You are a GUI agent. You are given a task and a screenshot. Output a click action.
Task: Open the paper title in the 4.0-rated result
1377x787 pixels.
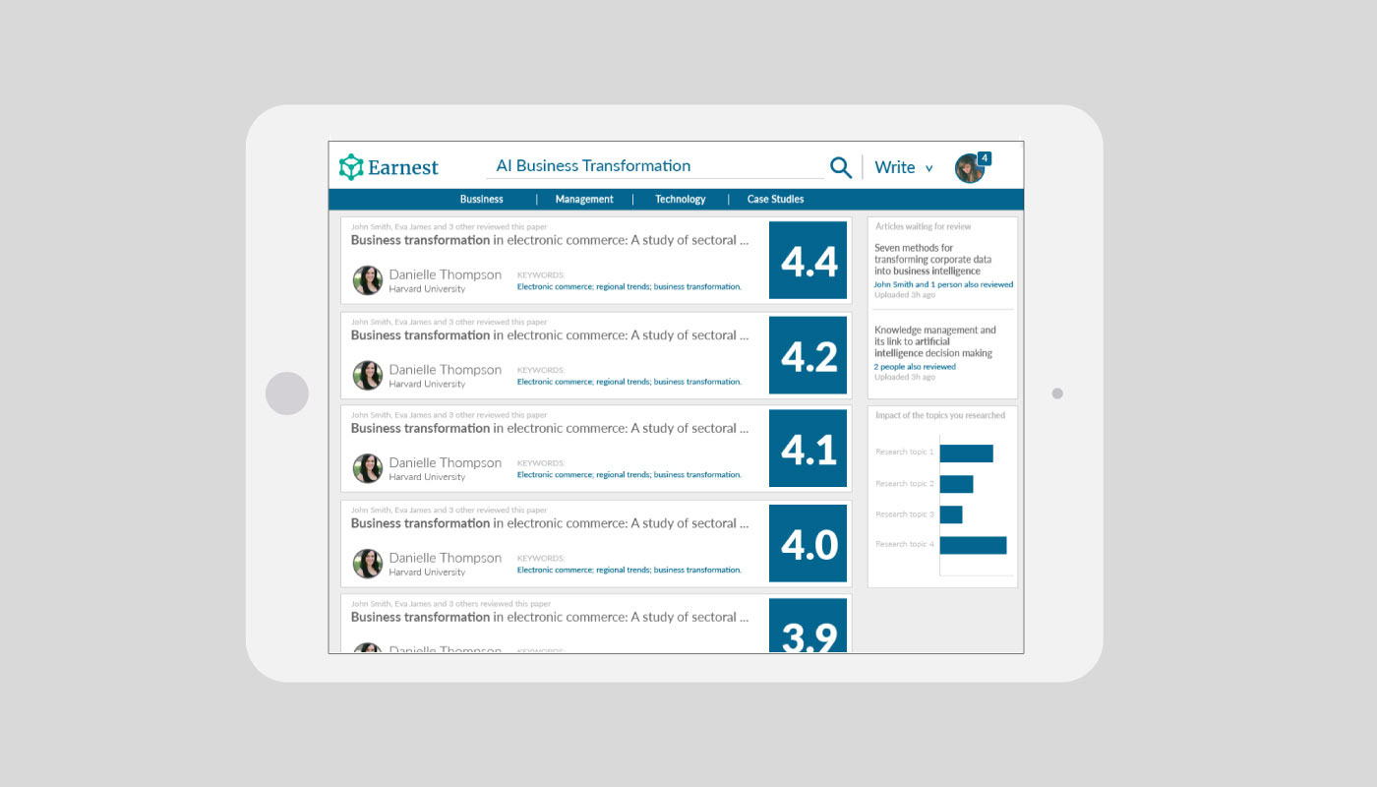tap(550, 523)
